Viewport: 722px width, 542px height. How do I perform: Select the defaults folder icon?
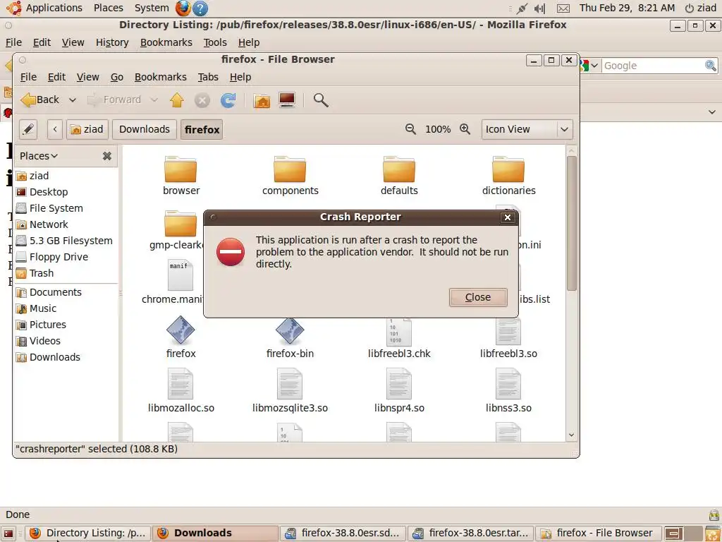(399, 169)
